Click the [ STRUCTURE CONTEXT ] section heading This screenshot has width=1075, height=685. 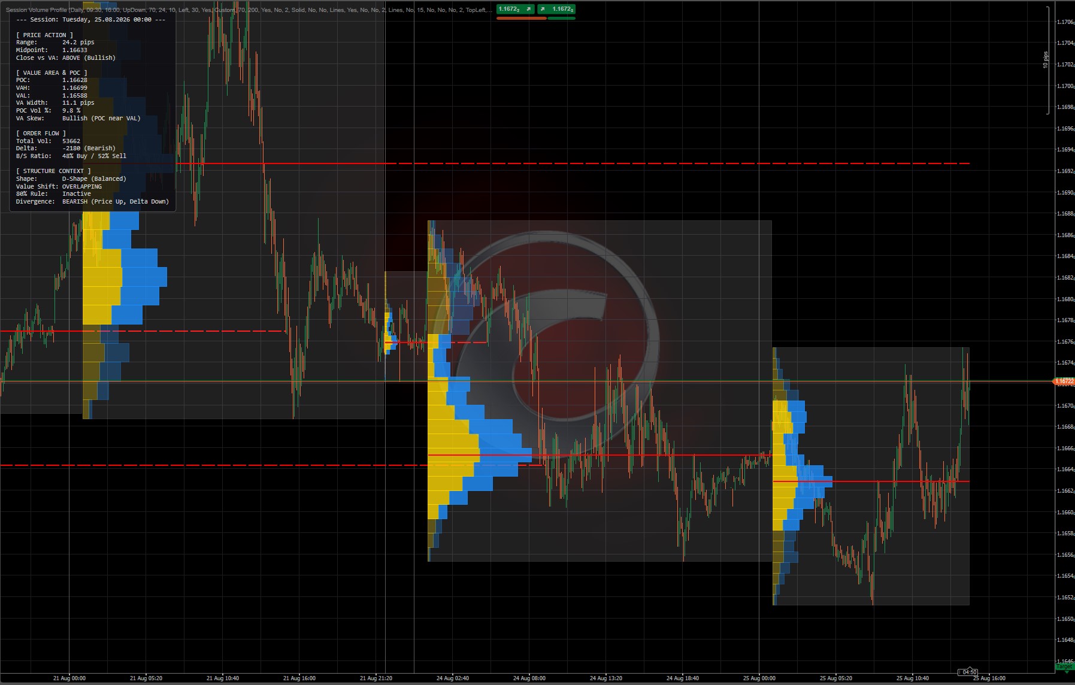click(x=53, y=171)
